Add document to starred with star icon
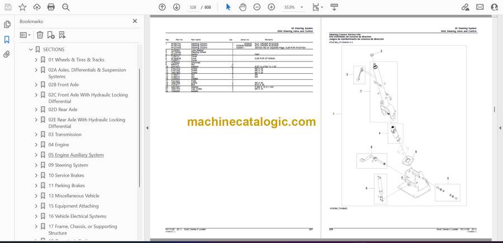 point(22,7)
